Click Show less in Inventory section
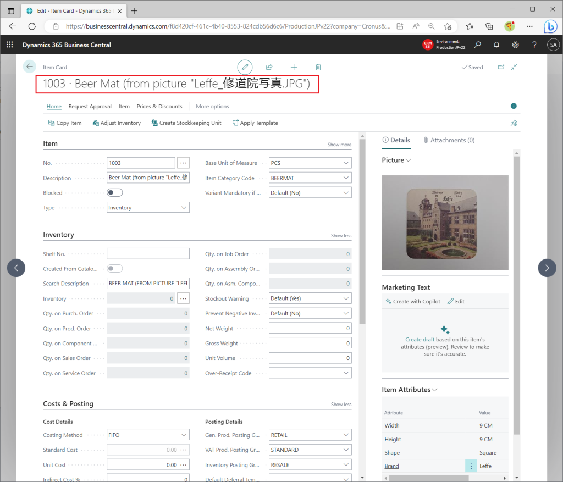Screen dimensions: 563x482 coord(341,236)
